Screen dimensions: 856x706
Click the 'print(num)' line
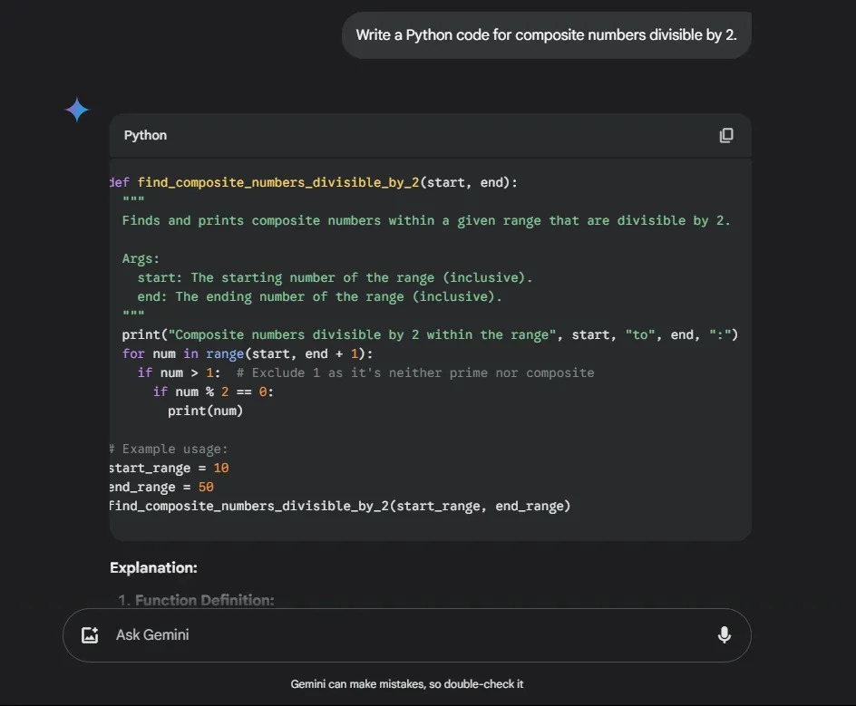205,411
